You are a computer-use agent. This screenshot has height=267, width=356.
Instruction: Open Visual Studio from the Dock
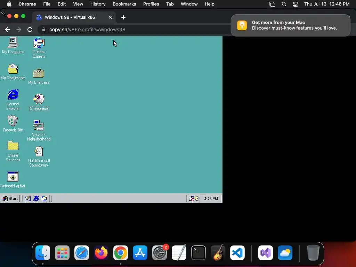pyautogui.click(x=265, y=253)
